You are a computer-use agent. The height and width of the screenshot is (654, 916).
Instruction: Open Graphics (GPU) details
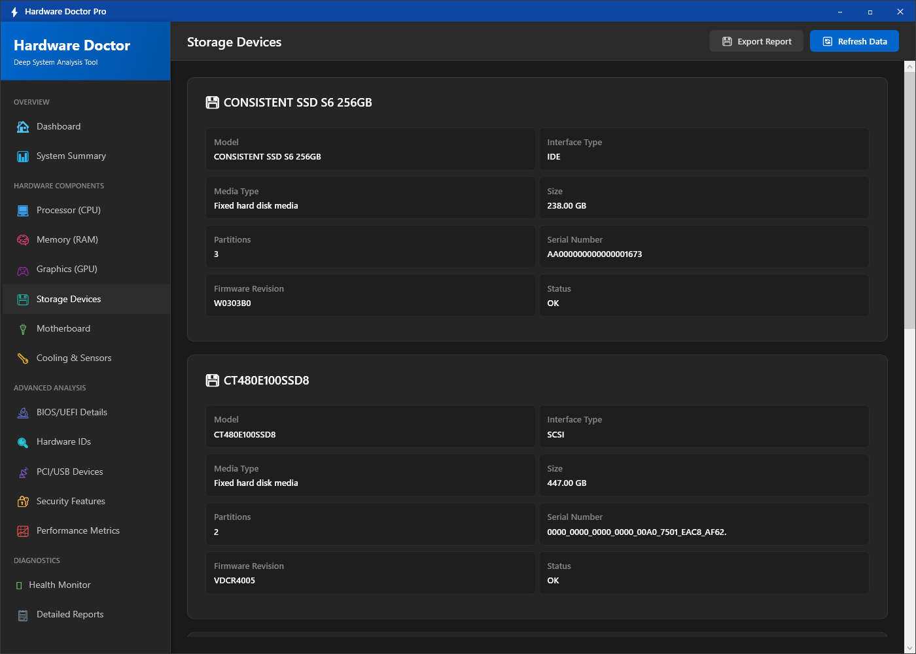86,269
